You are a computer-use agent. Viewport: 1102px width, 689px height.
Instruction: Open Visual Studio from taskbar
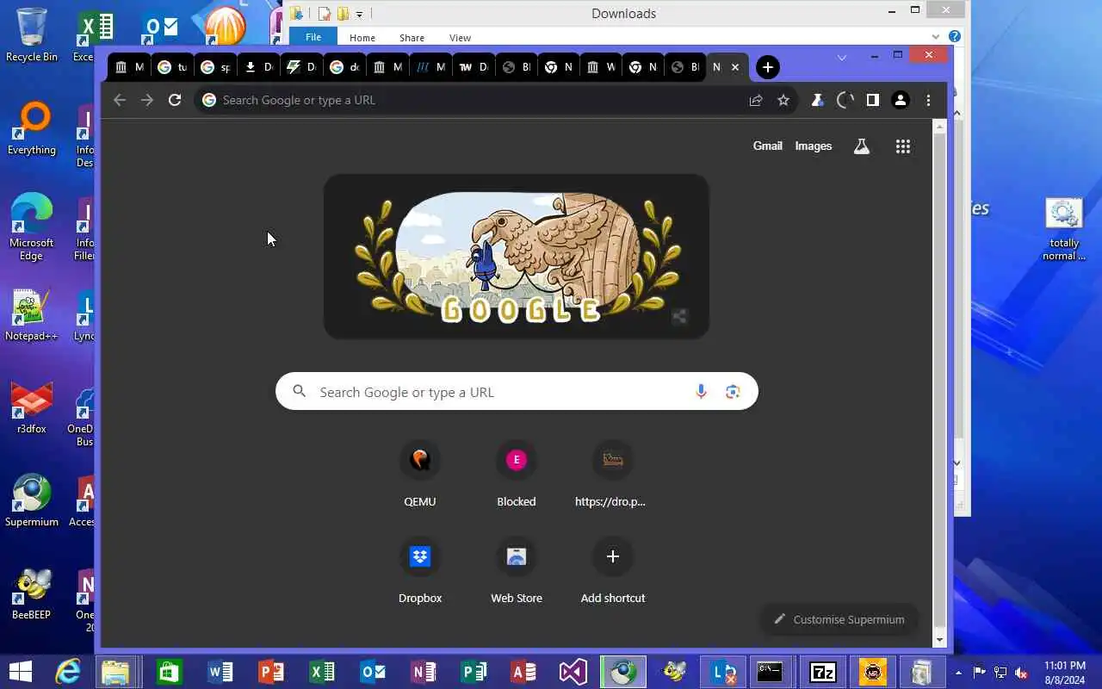[x=573, y=672]
